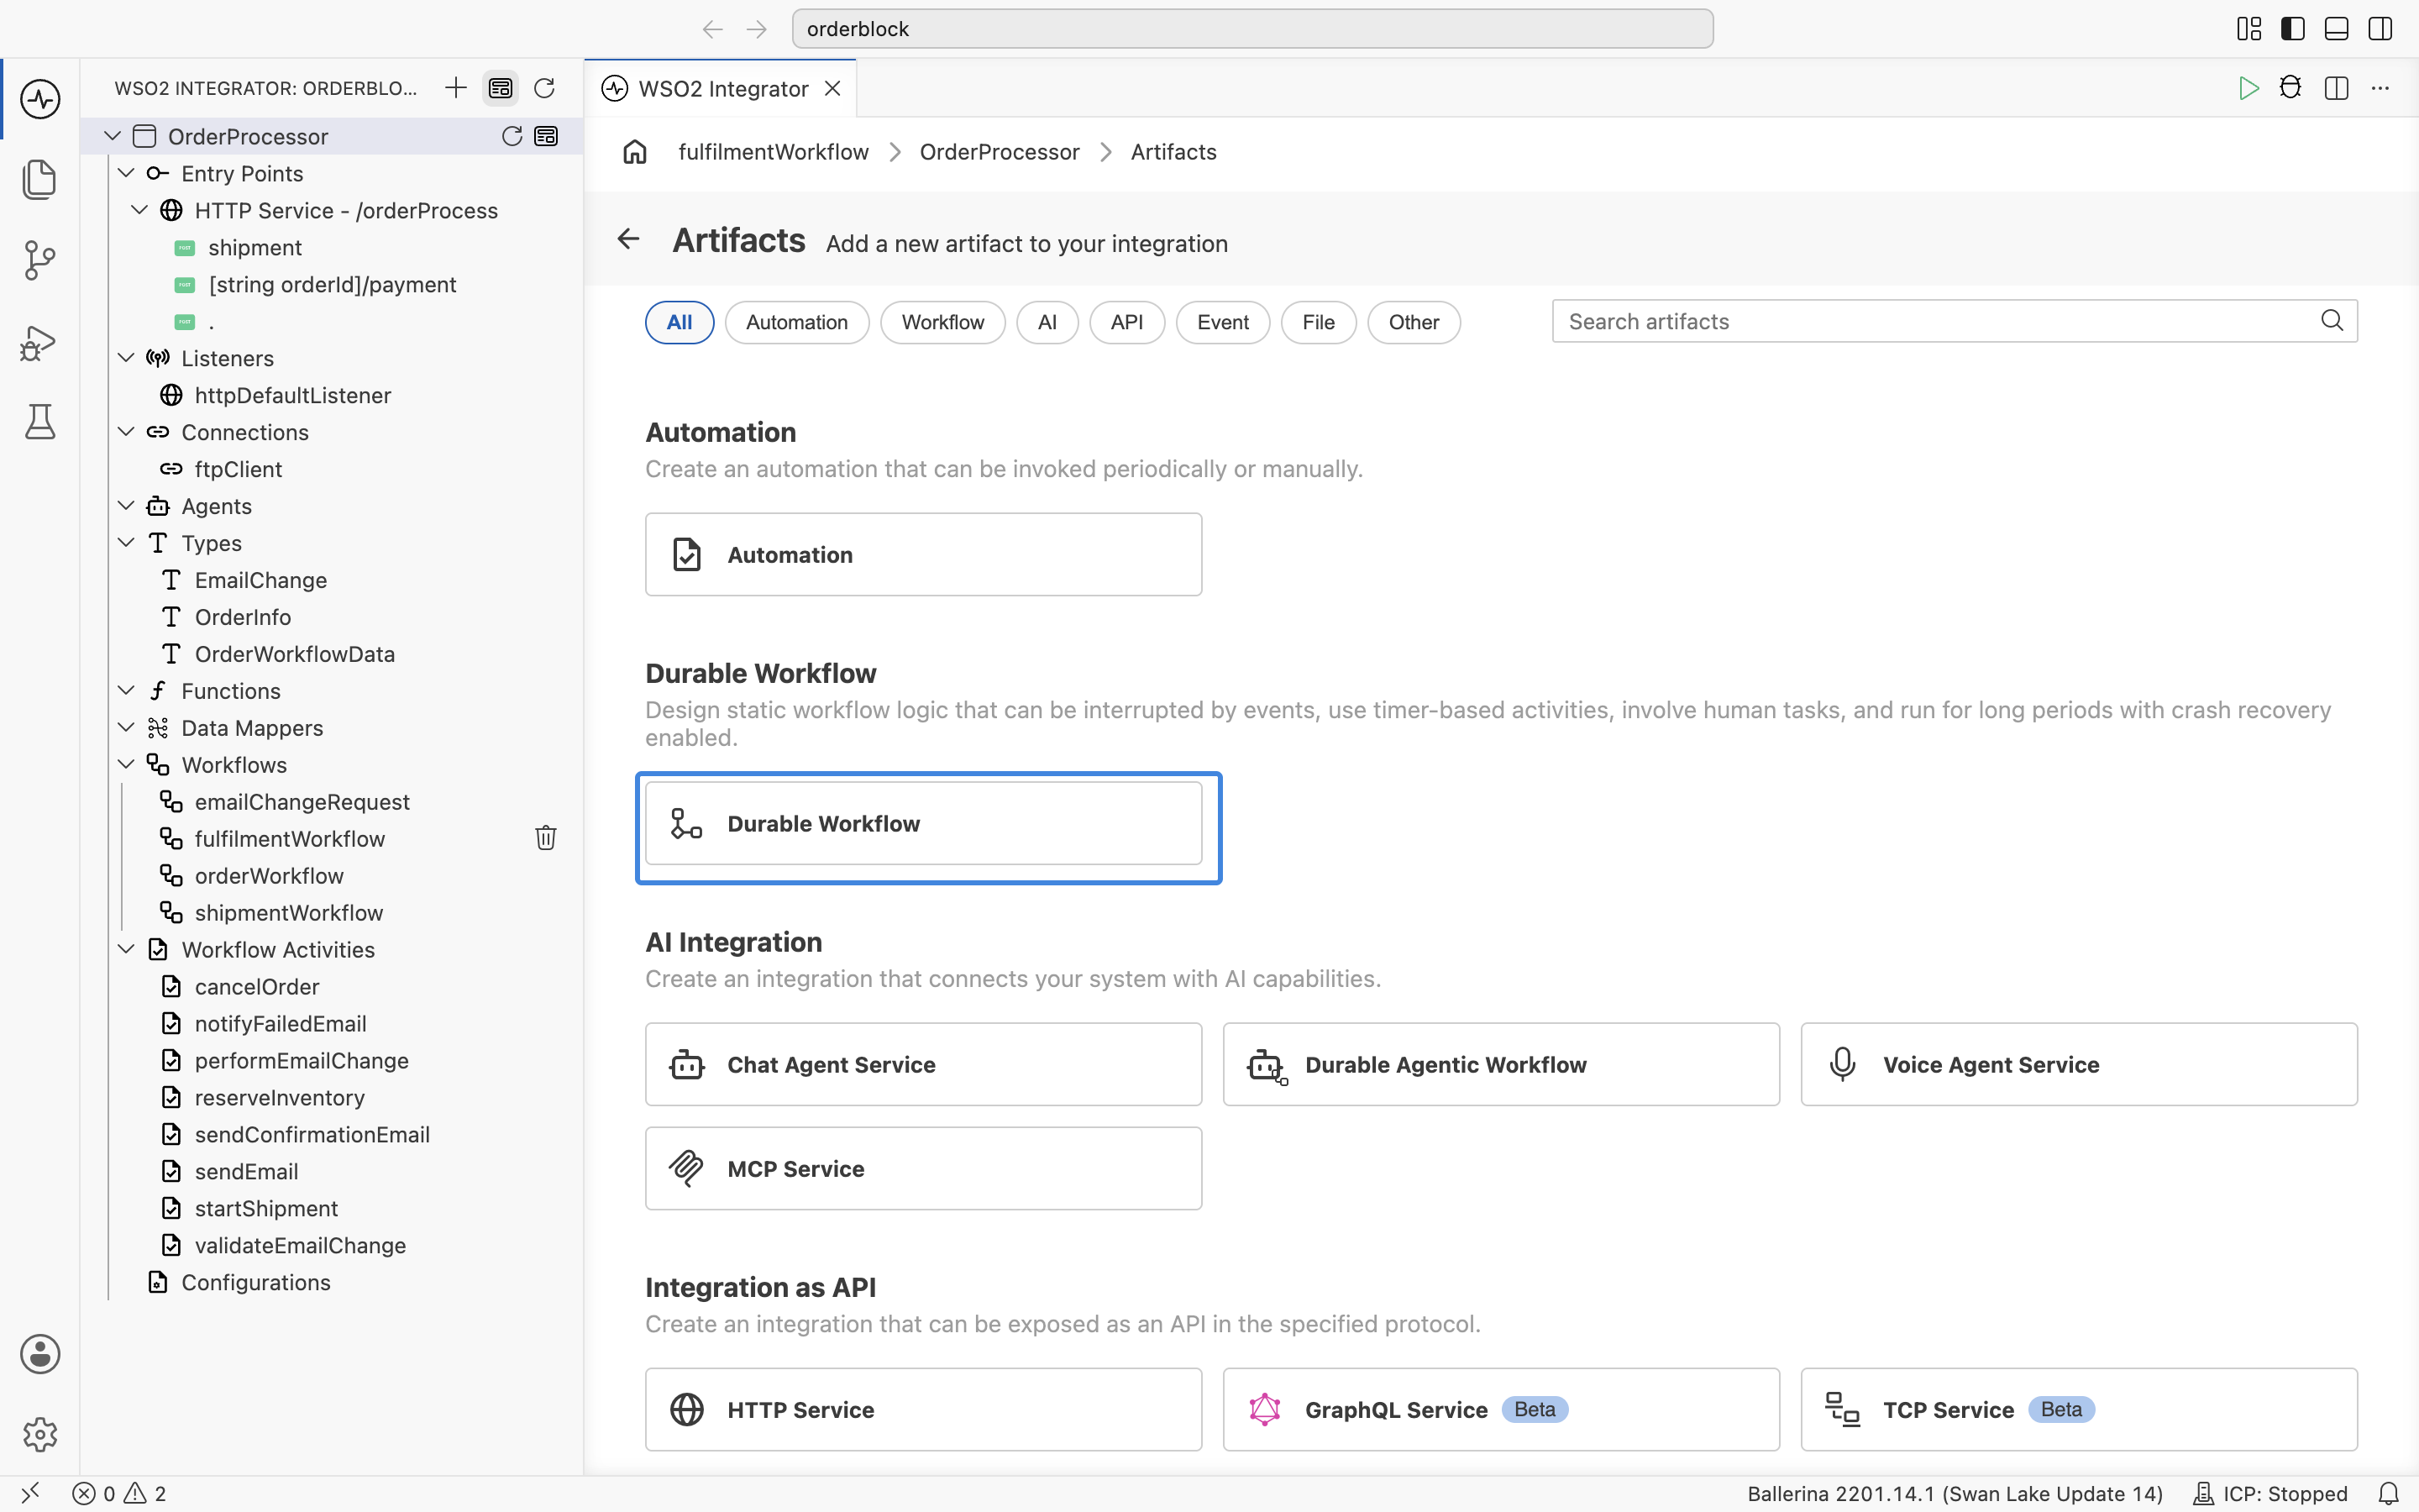Collapse the Entry Points node
2419x1512 pixels.
pyautogui.click(x=126, y=173)
